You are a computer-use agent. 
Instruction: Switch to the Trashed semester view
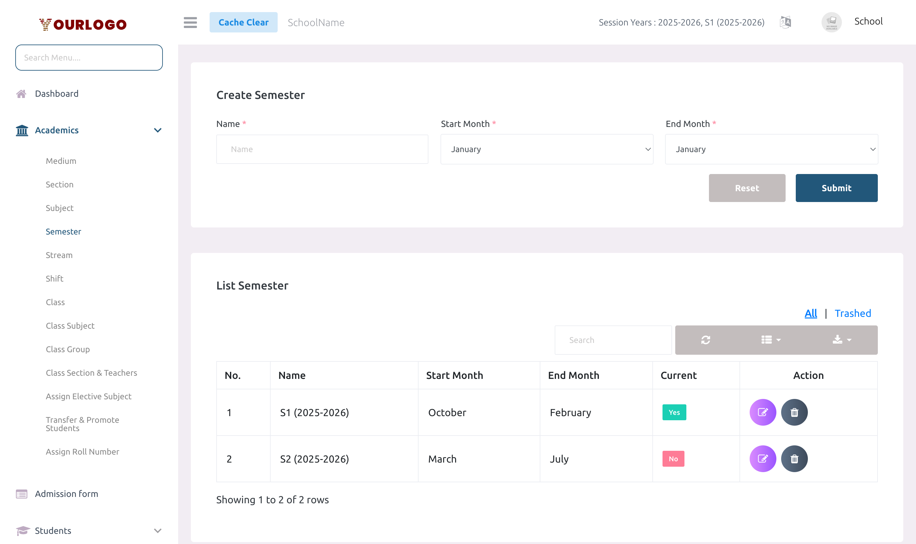(853, 313)
